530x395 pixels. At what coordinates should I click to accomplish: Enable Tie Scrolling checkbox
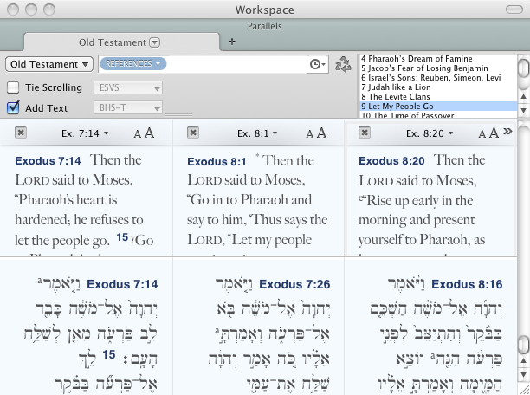coord(13,87)
